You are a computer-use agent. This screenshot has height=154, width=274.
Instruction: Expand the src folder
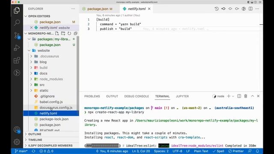coord(31,85)
